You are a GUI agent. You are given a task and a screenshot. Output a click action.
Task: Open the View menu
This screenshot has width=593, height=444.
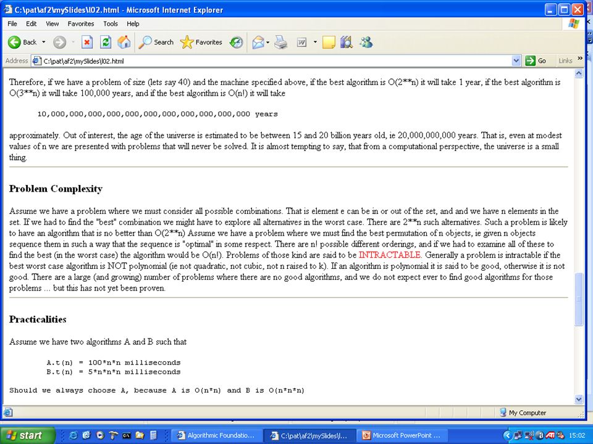(52, 24)
